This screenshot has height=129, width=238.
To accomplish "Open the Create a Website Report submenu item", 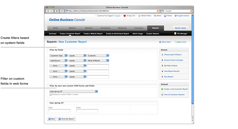I will [93, 34].
